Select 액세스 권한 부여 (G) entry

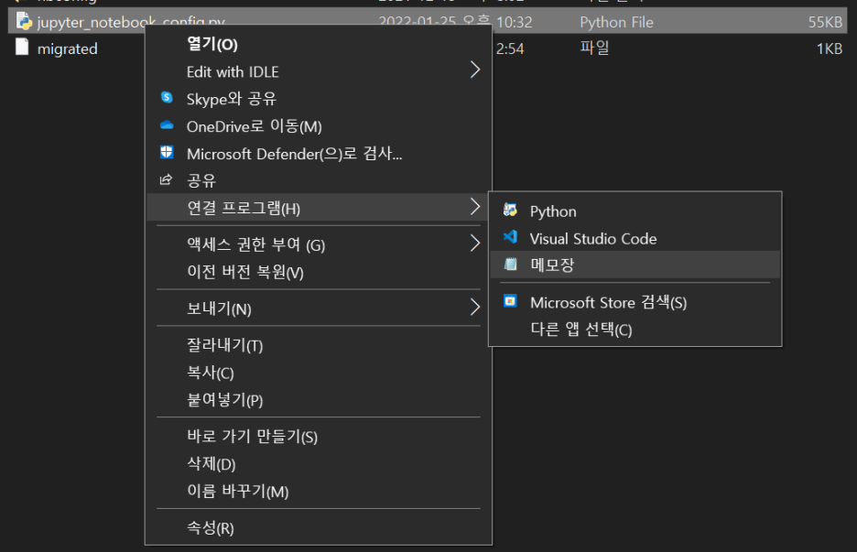[x=319, y=244]
